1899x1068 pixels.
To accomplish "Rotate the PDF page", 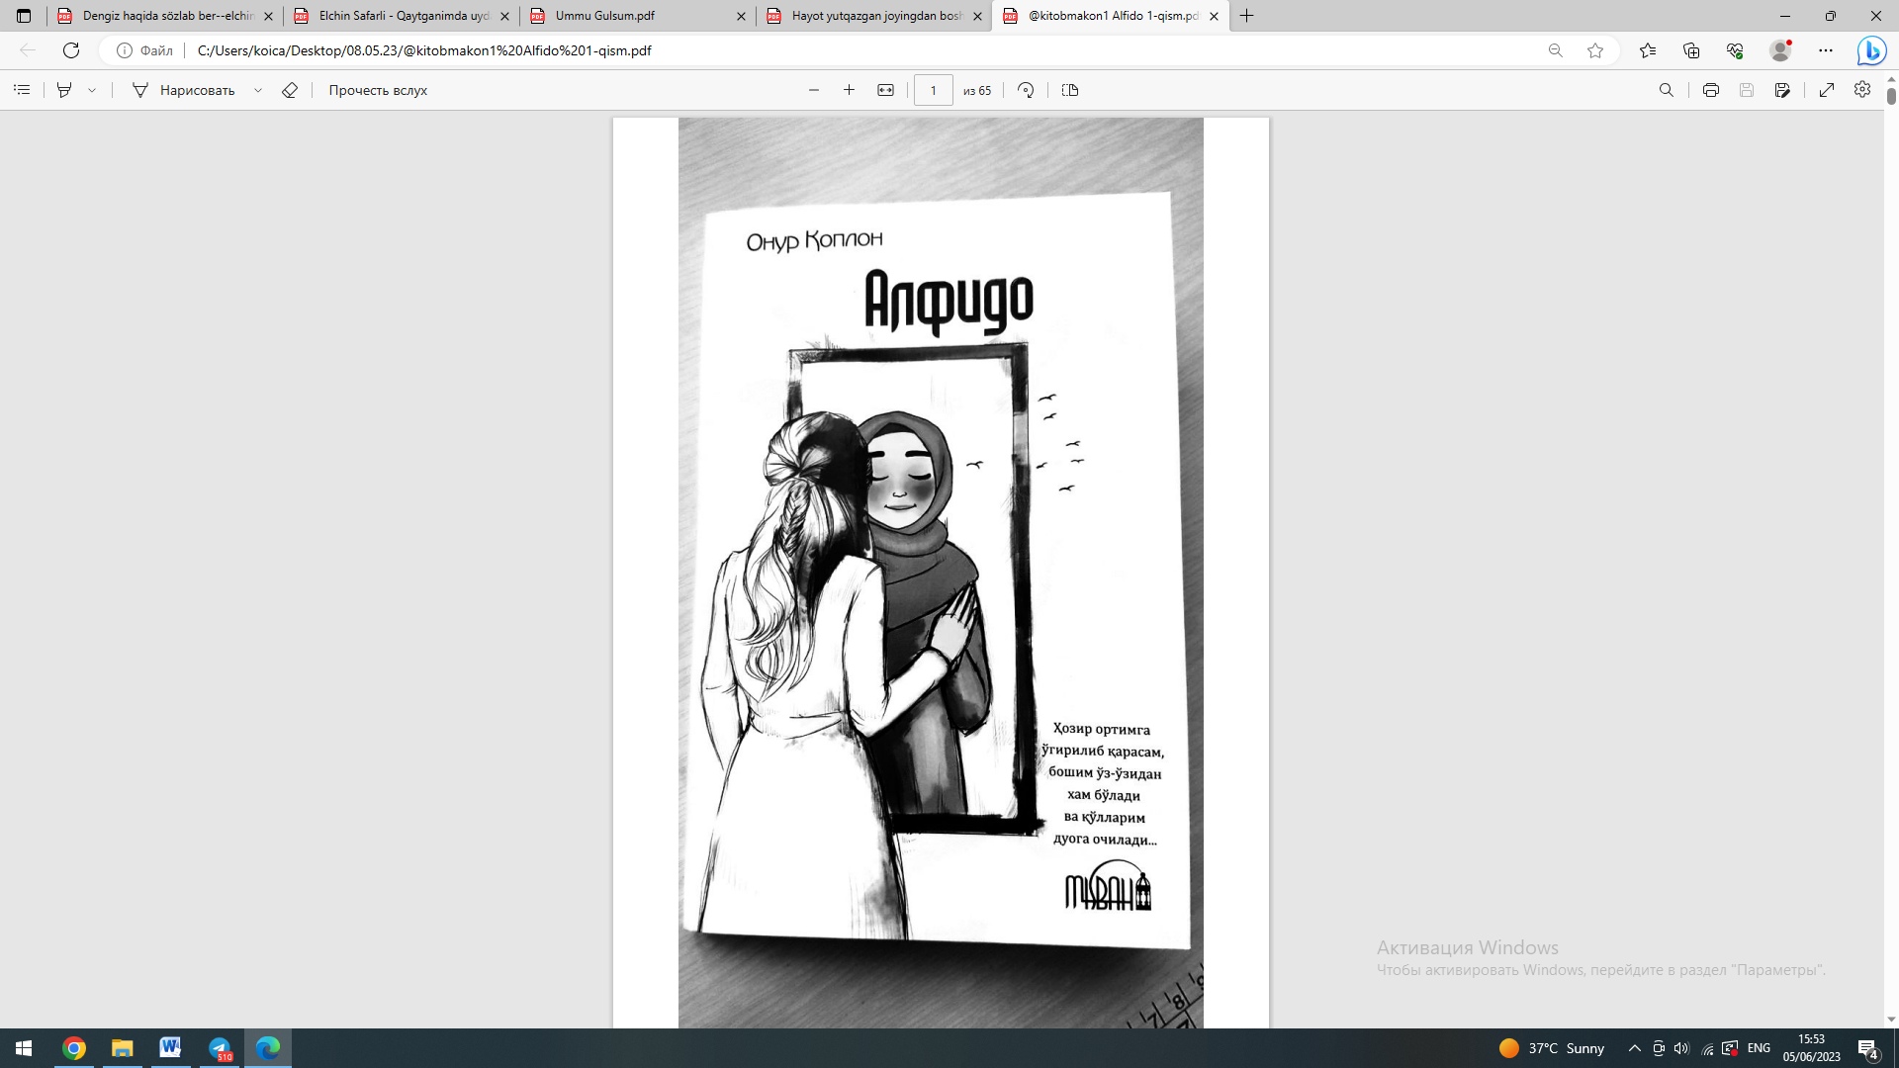I will [1026, 90].
